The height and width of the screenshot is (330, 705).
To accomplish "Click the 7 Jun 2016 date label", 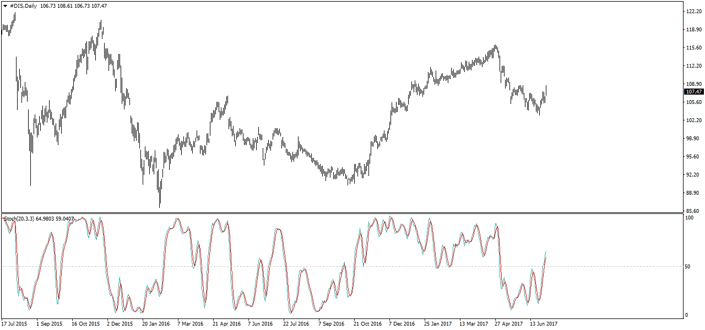I will pos(261,324).
